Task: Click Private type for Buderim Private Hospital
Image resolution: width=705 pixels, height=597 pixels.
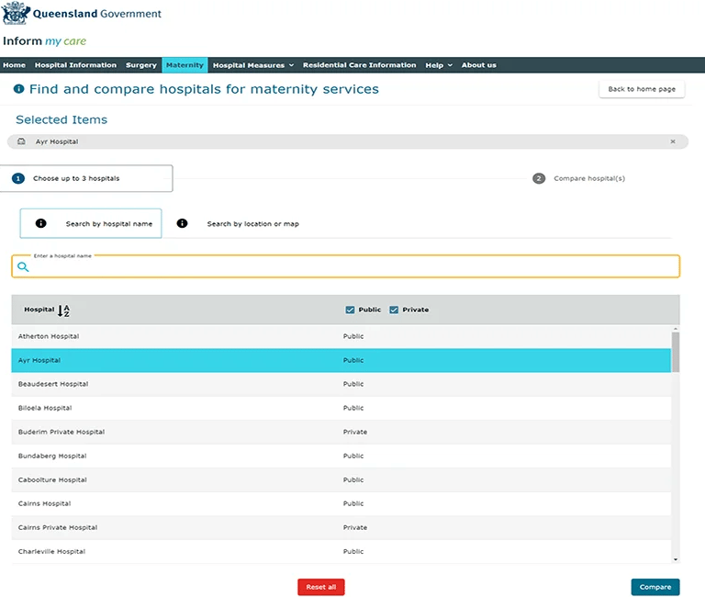Action: coord(355,432)
